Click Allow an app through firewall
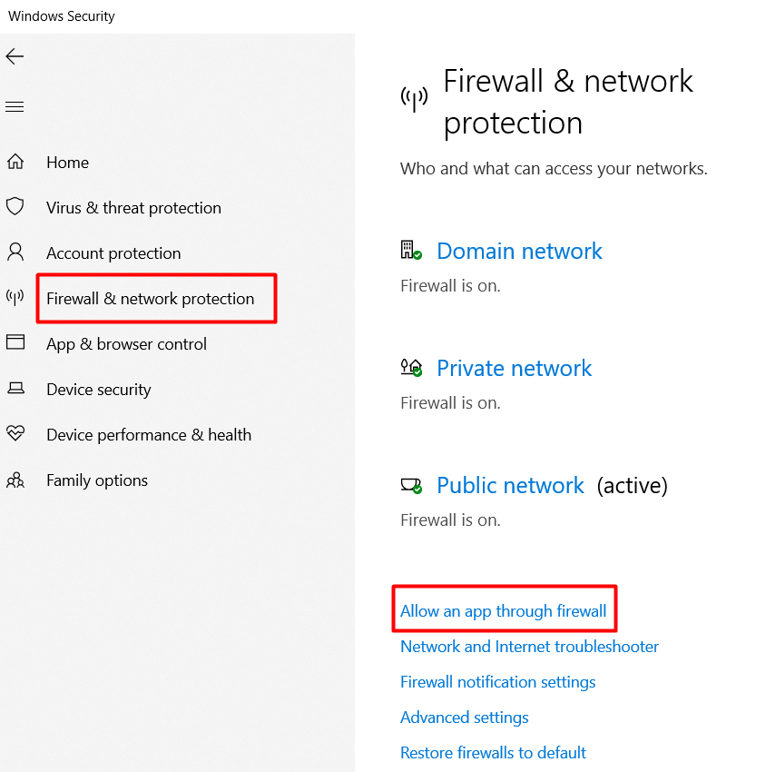 click(x=504, y=611)
